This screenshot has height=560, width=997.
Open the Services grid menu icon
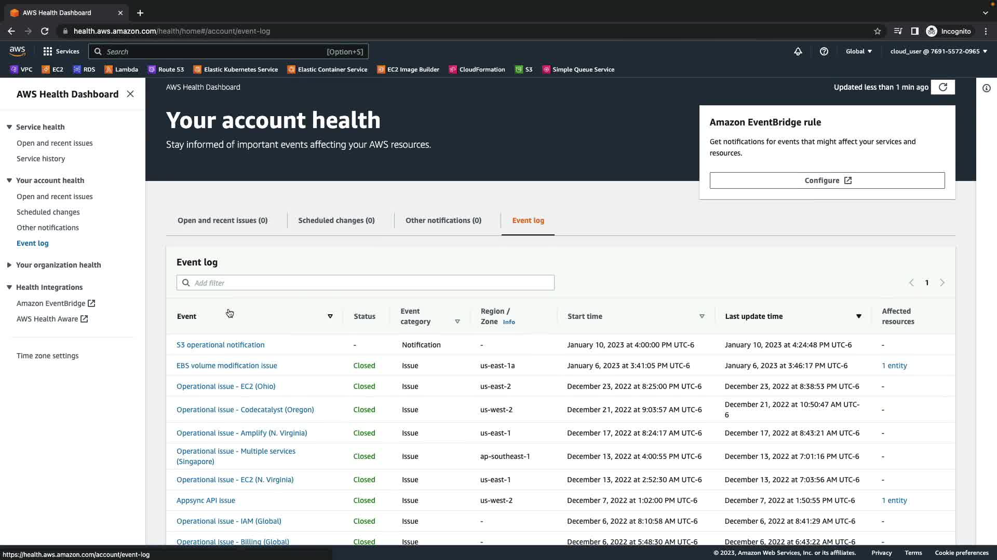pyautogui.click(x=48, y=51)
